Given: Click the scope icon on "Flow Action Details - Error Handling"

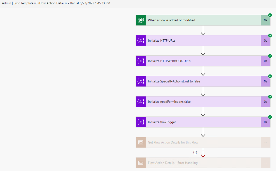Looking at the screenshot, I should (x=141, y=163).
